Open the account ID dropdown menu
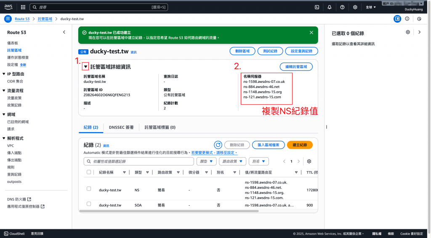Screen dimensions: 431x238 click(403, 3)
